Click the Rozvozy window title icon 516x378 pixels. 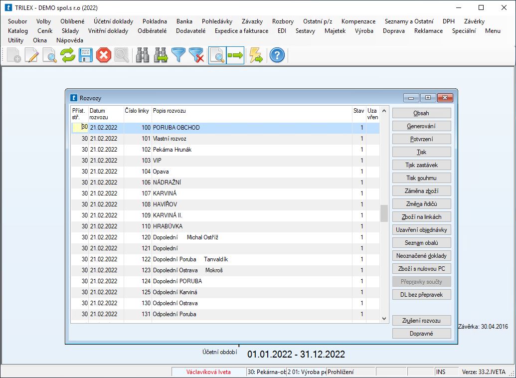74,98
